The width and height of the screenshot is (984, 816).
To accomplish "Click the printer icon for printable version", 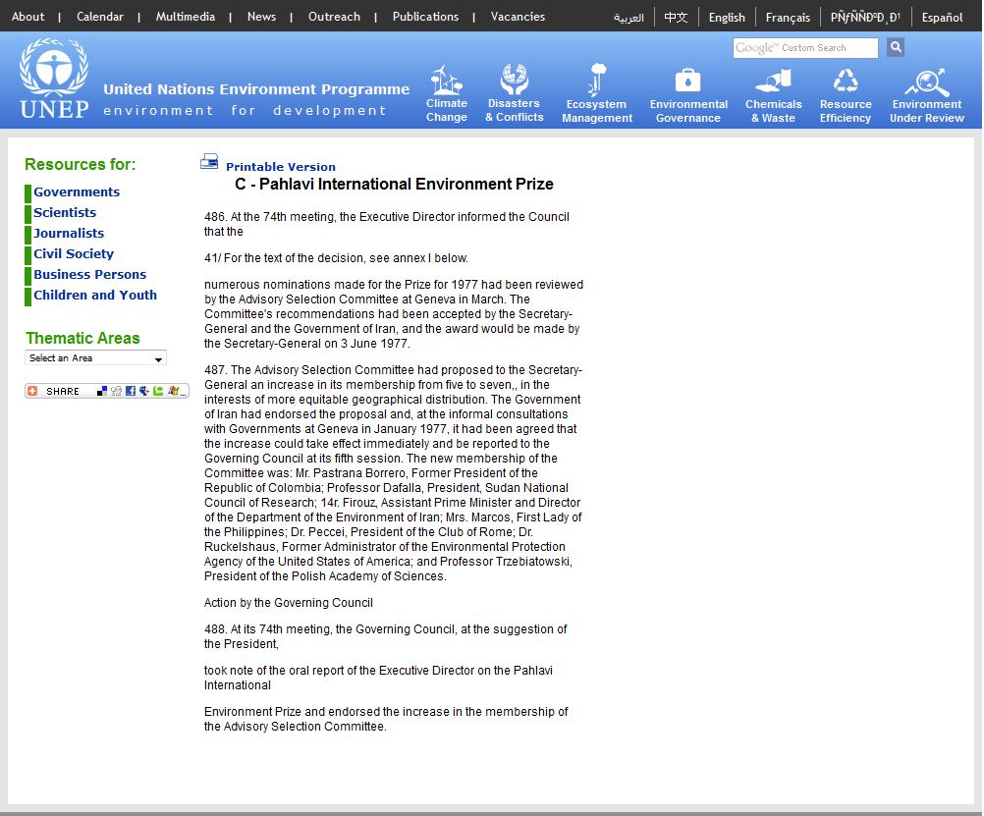I will (x=210, y=162).
